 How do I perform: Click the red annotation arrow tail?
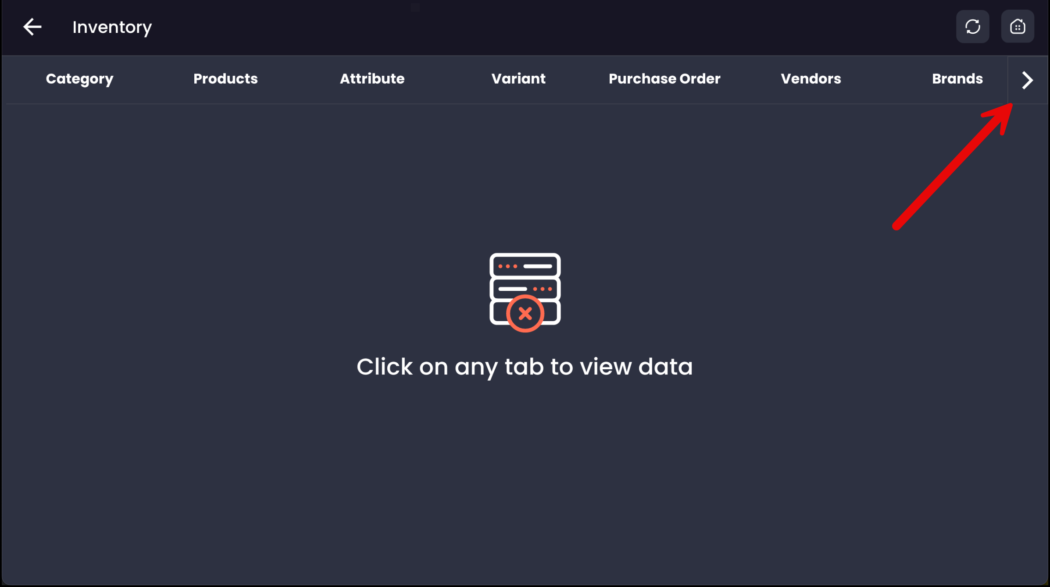[897, 226]
